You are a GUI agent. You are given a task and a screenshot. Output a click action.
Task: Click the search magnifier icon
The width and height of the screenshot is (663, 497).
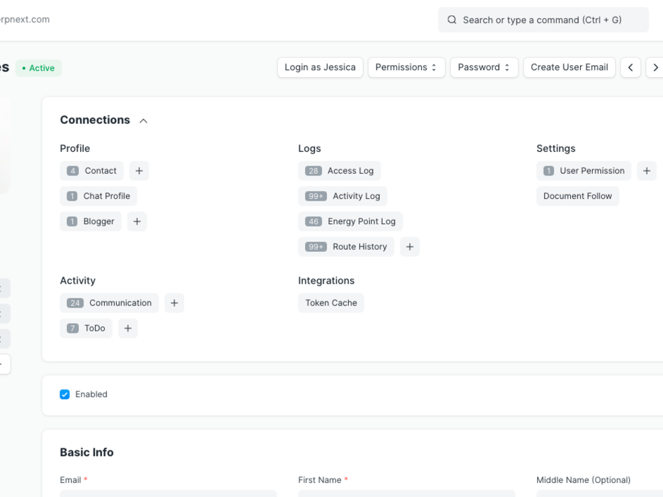pyautogui.click(x=452, y=20)
